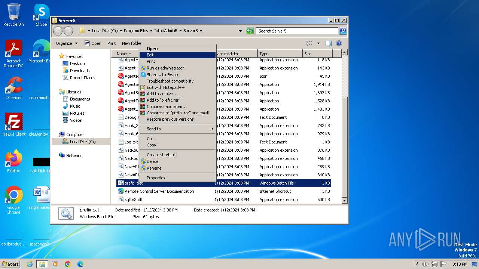Toggle the preview pane button
This screenshot has width=479, height=269.
click(x=328, y=43)
